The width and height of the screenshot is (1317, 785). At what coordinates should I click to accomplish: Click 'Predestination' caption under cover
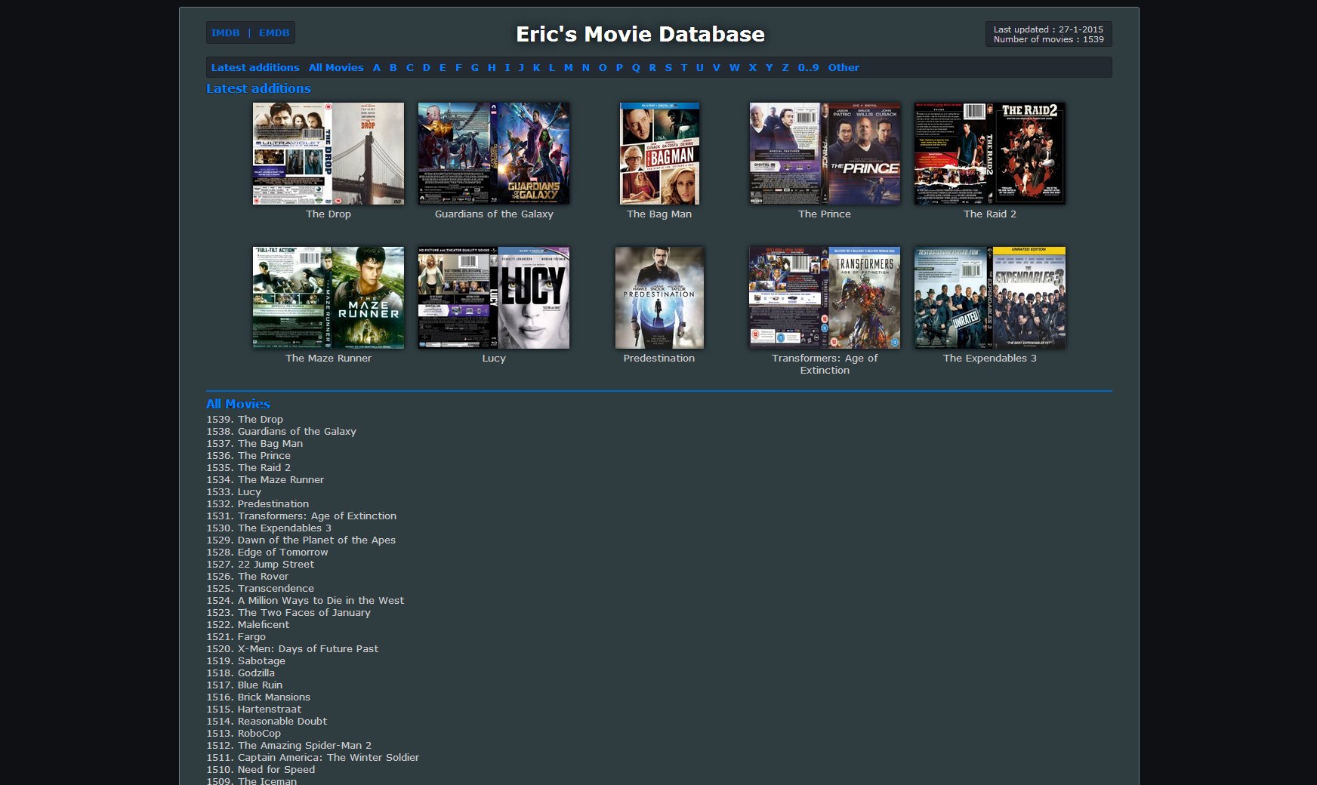659,359
